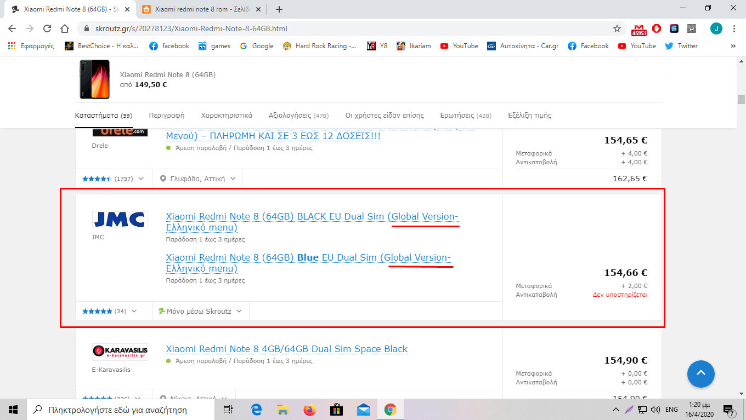The height and width of the screenshot is (420, 746).
Task: Open the JMC BLACK EU Dual Sim listing
Action: pyautogui.click(x=312, y=222)
